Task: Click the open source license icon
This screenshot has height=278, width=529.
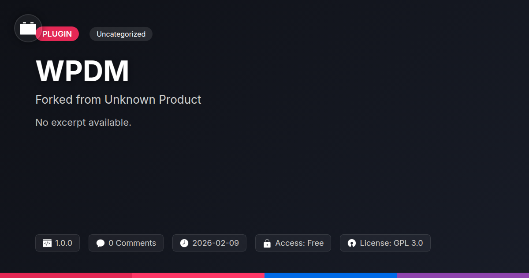Action: (352, 243)
